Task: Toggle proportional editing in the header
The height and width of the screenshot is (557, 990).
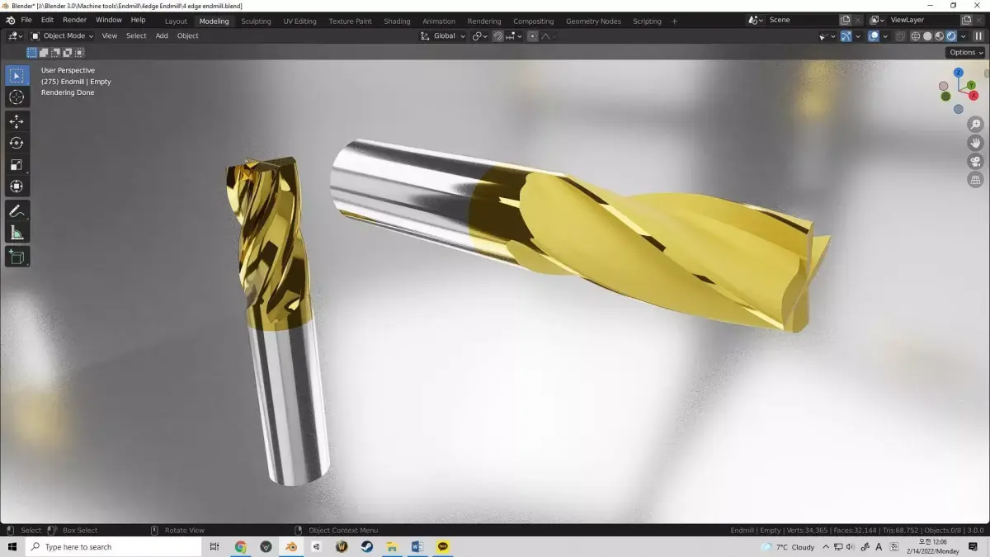Action: tap(531, 35)
